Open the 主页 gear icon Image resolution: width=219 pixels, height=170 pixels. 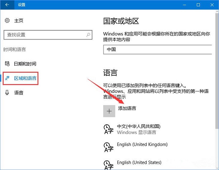(7, 20)
